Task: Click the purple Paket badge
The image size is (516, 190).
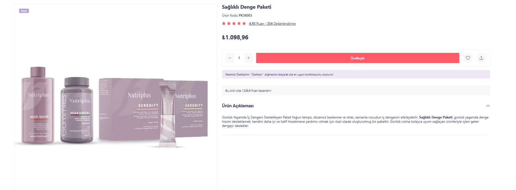Action: click(24, 11)
